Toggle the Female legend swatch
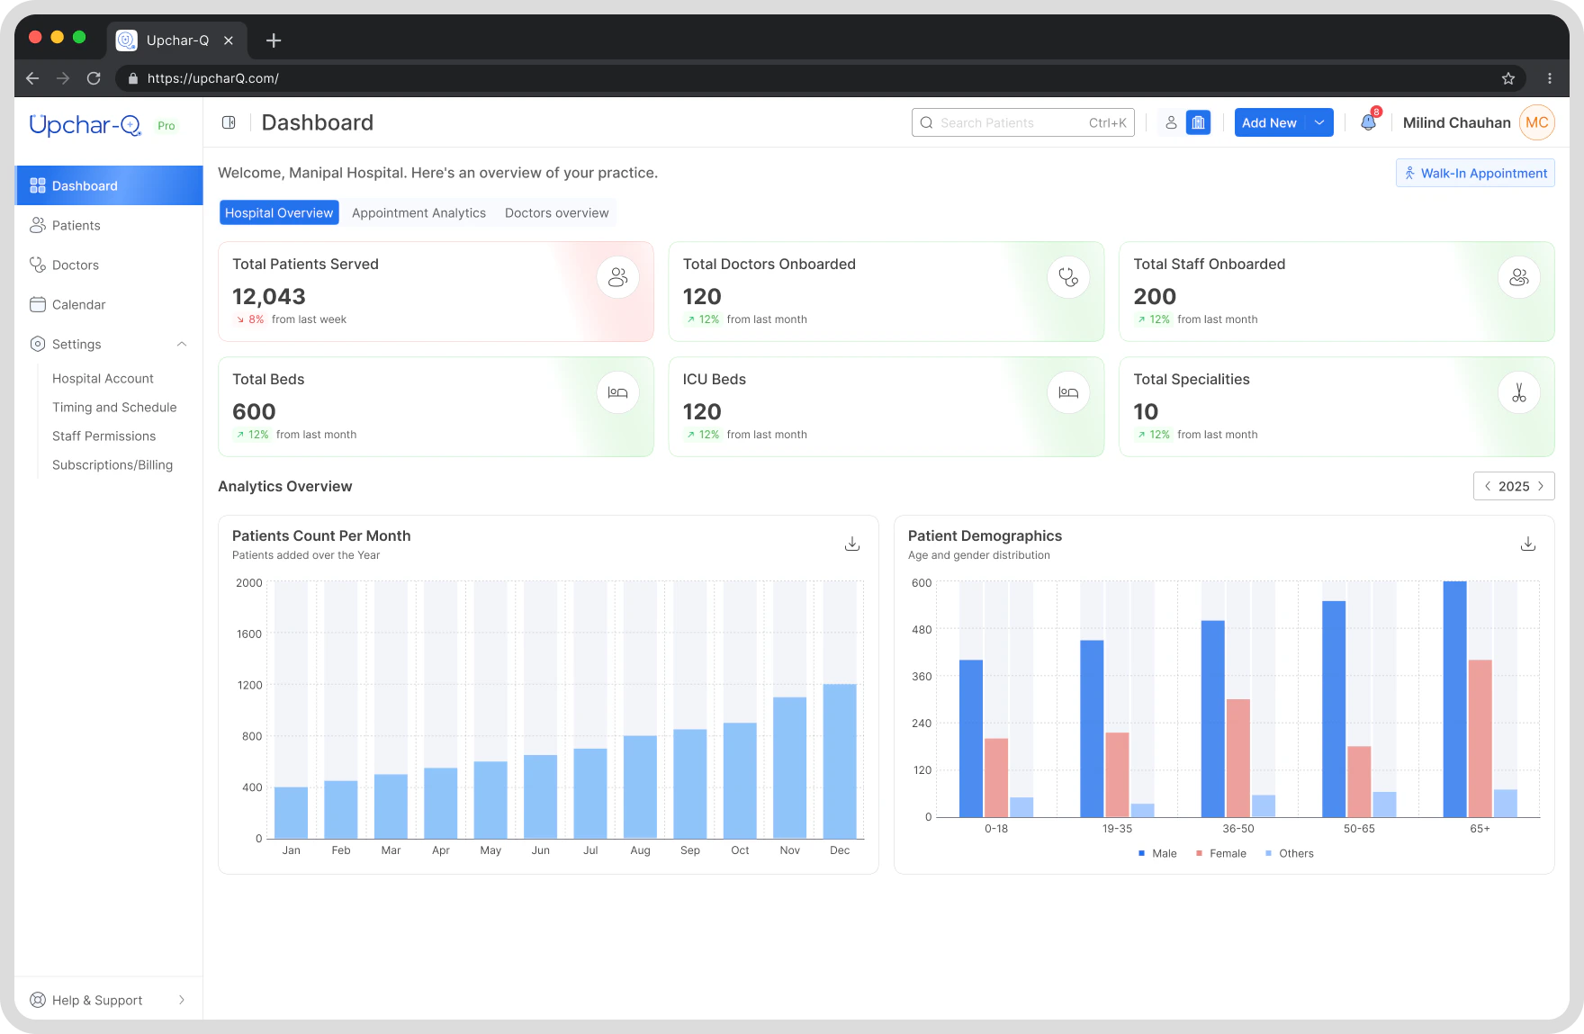Screen dimensions: 1584x1034 pyautogui.click(x=1199, y=853)
